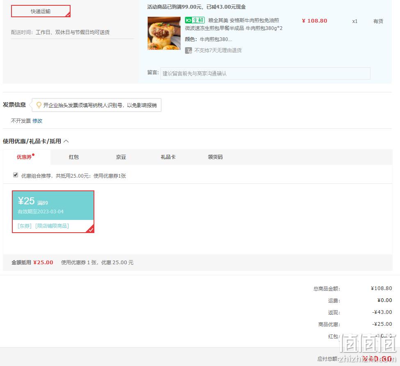
Task: Focus the 留言 message input field
Action: [x=265, y=73]
